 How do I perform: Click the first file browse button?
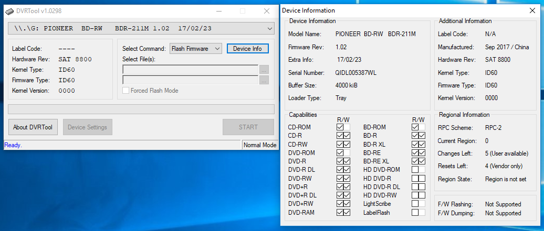(264, 70)
